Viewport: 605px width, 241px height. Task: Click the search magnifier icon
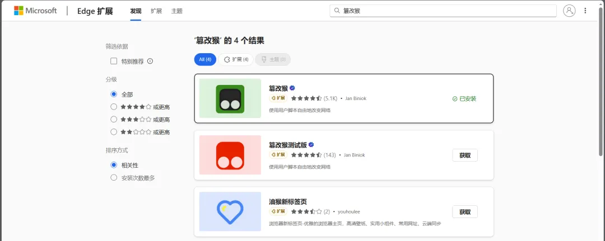coord(337,11)
